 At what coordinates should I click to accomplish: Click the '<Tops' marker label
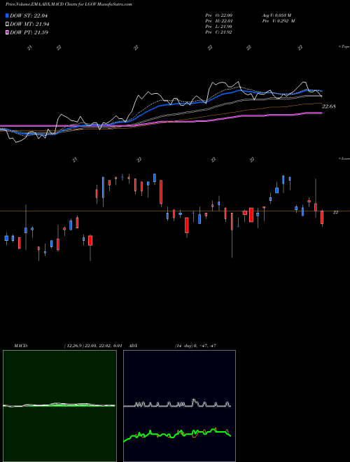(x=344, y=47)
